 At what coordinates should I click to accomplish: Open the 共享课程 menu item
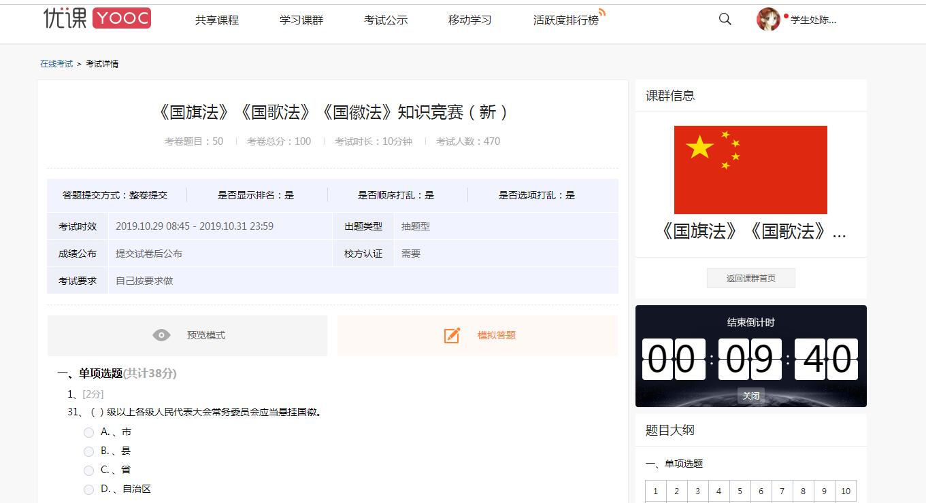point(217,20)
